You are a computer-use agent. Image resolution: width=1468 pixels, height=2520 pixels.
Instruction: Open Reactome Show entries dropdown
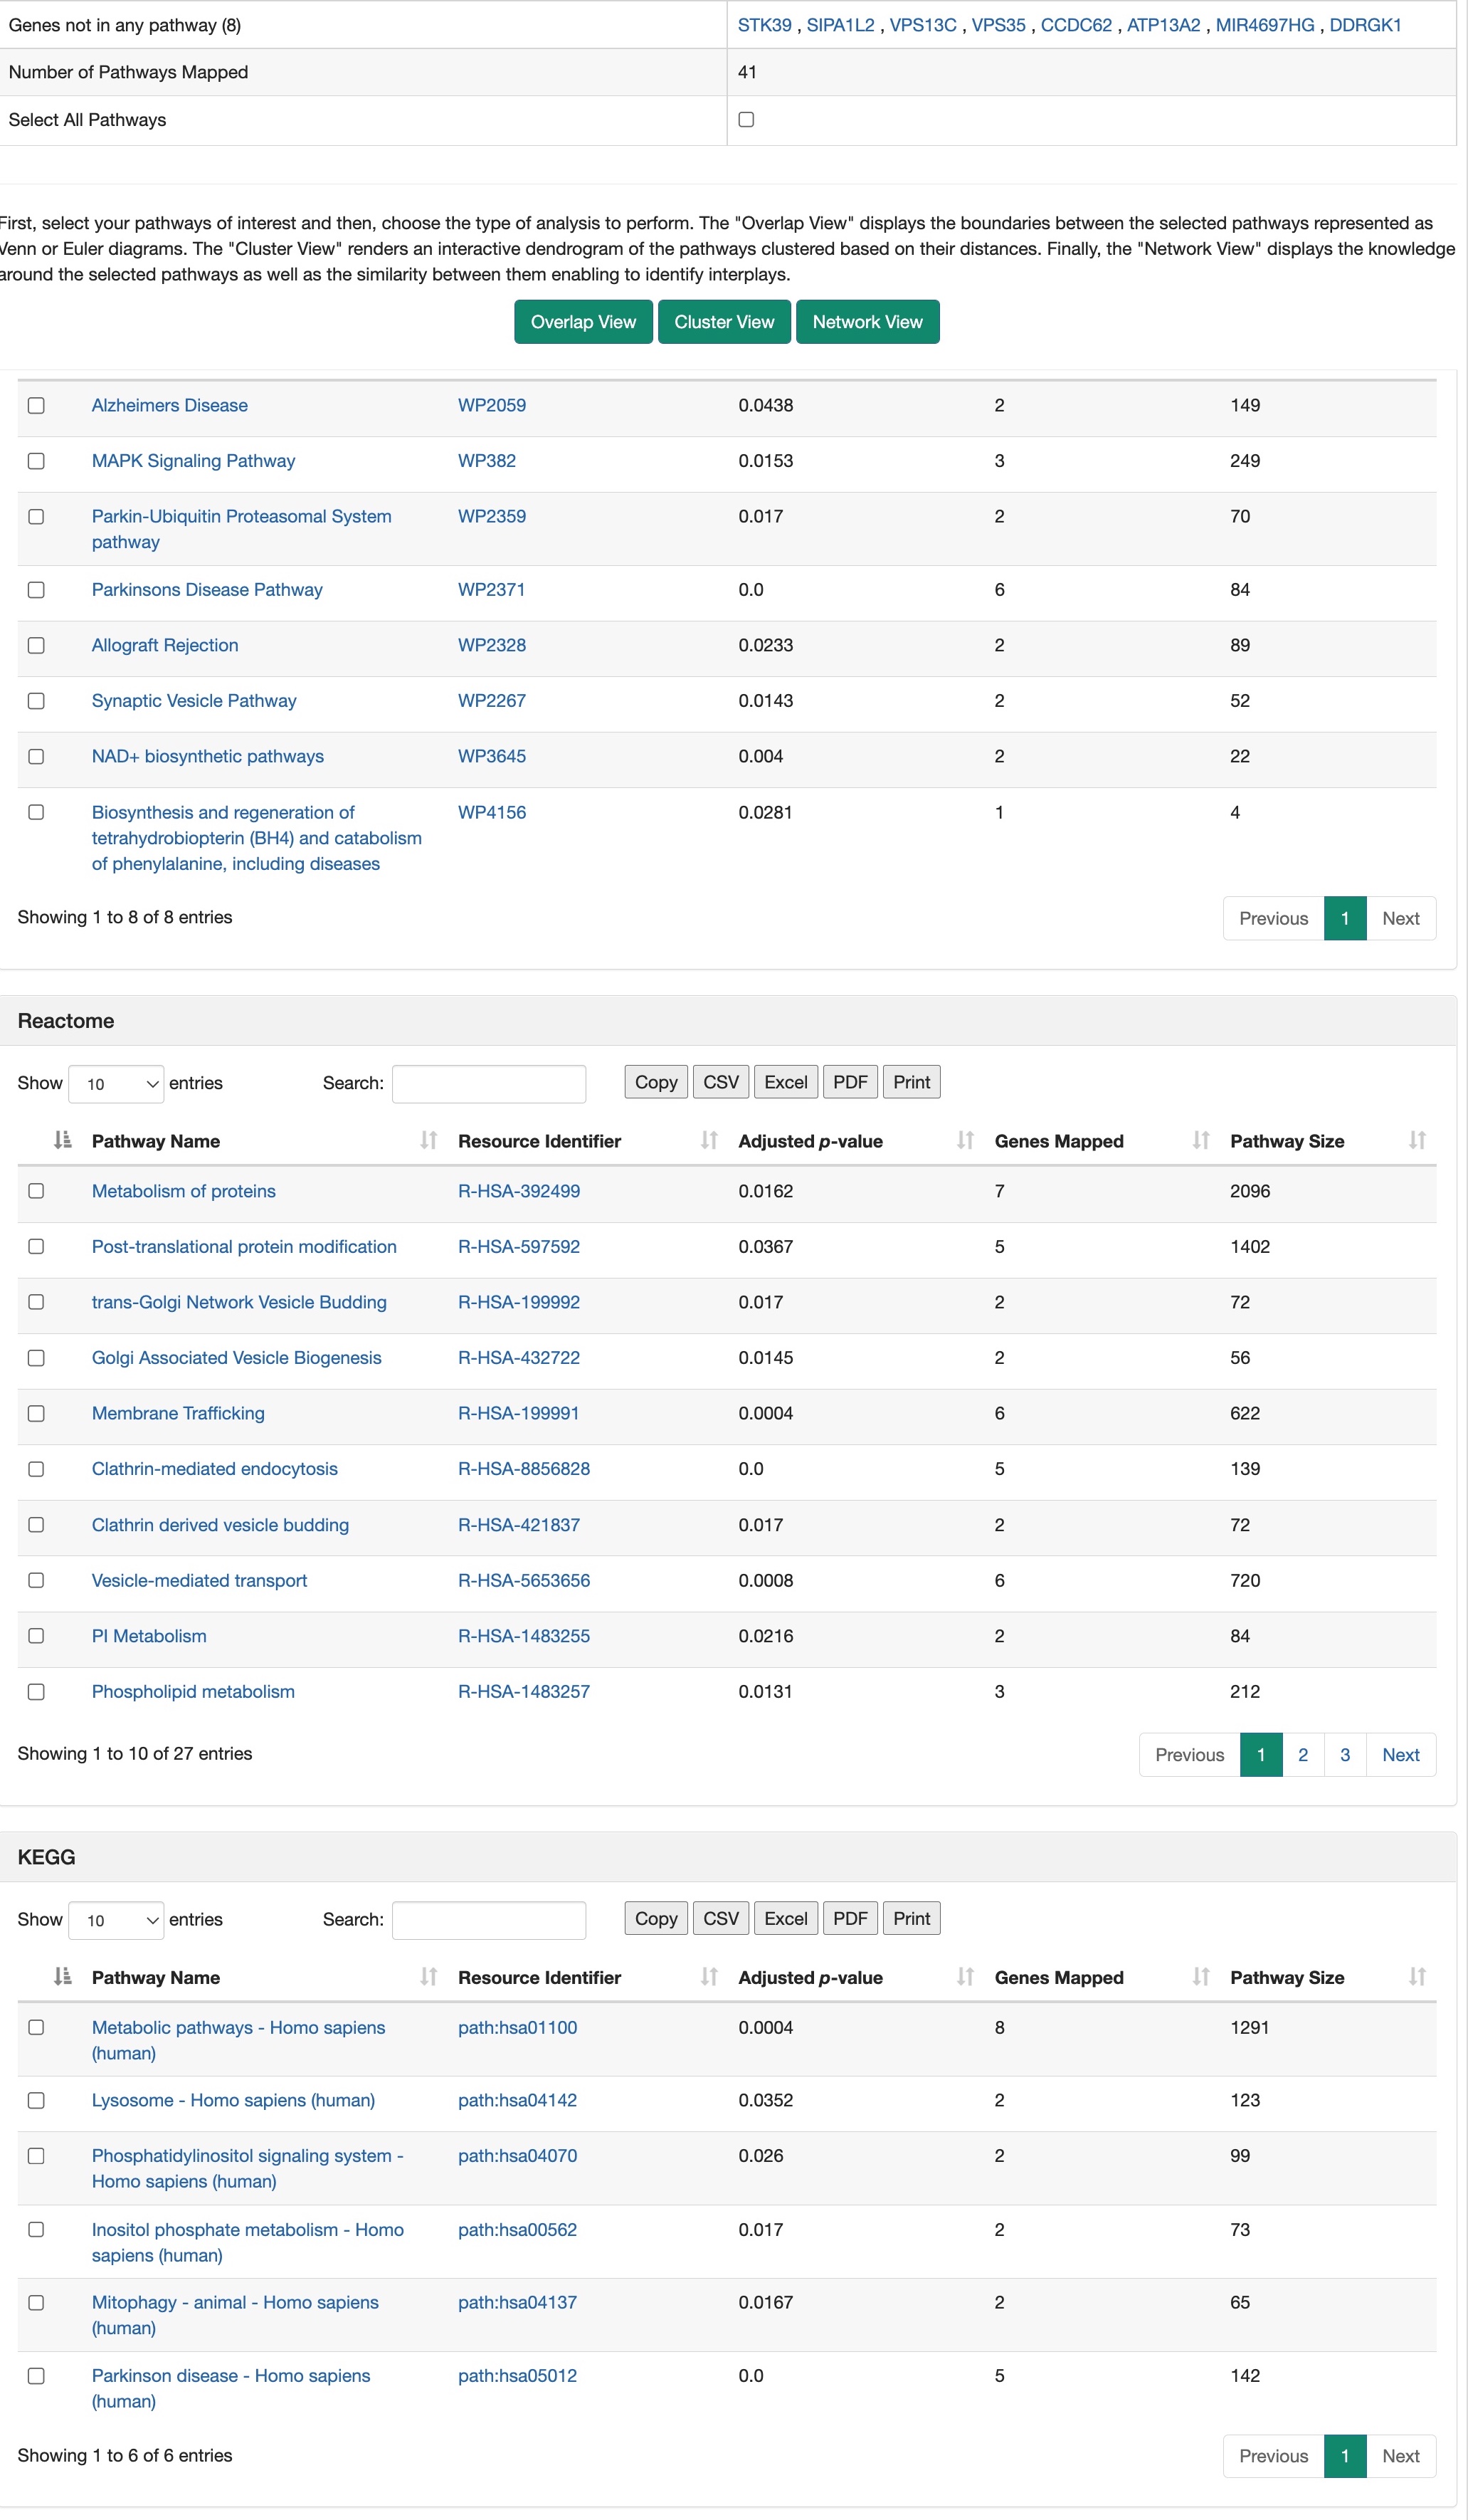(116, 1084)
